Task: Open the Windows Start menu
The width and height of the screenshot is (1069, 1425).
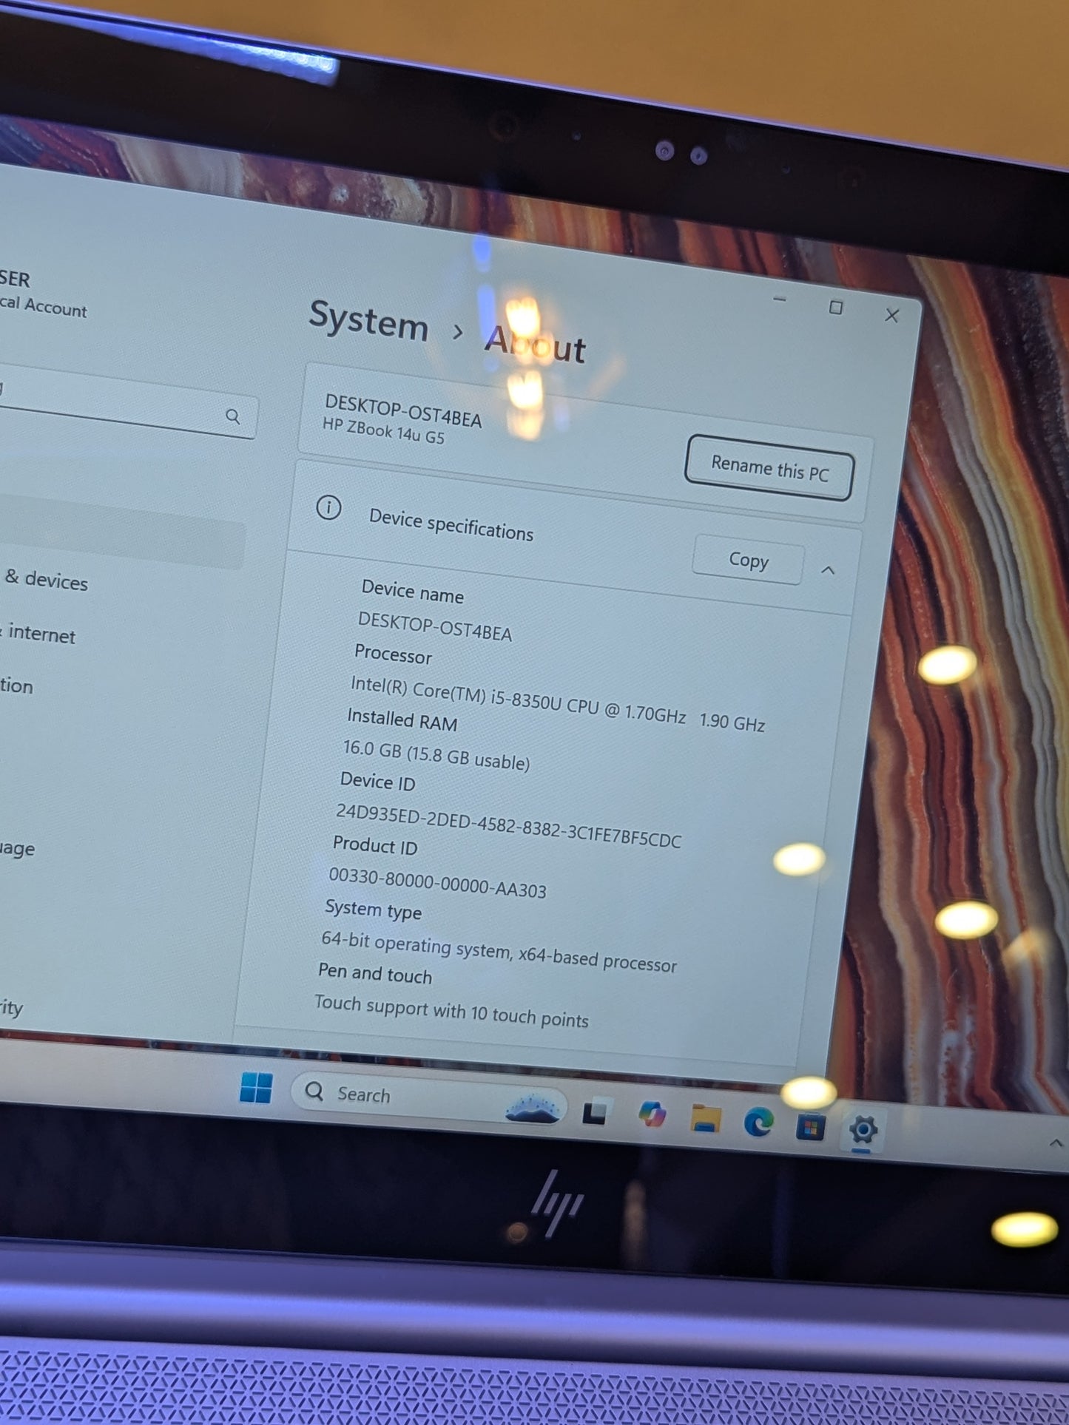Action: click(256, 1087)
